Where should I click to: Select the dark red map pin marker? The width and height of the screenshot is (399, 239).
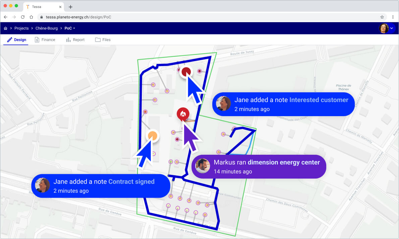(186, 71)
